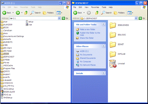Click green Forward arrow in ACER window

tap(18, 13)
